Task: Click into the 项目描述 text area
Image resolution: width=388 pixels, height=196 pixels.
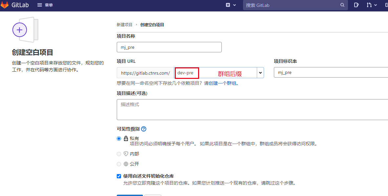Action: [x=253, y=110]
